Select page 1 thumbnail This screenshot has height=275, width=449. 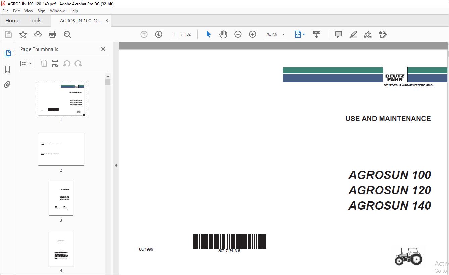tap(61, 99)
